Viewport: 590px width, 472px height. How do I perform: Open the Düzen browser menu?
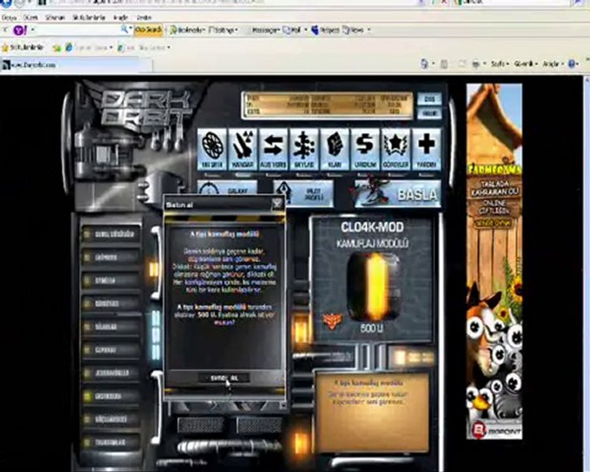point(30,17)
